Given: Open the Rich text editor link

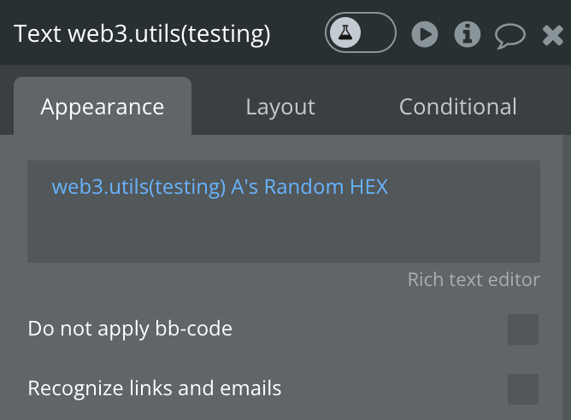Looking at the screenshot, I should [474, 279].
